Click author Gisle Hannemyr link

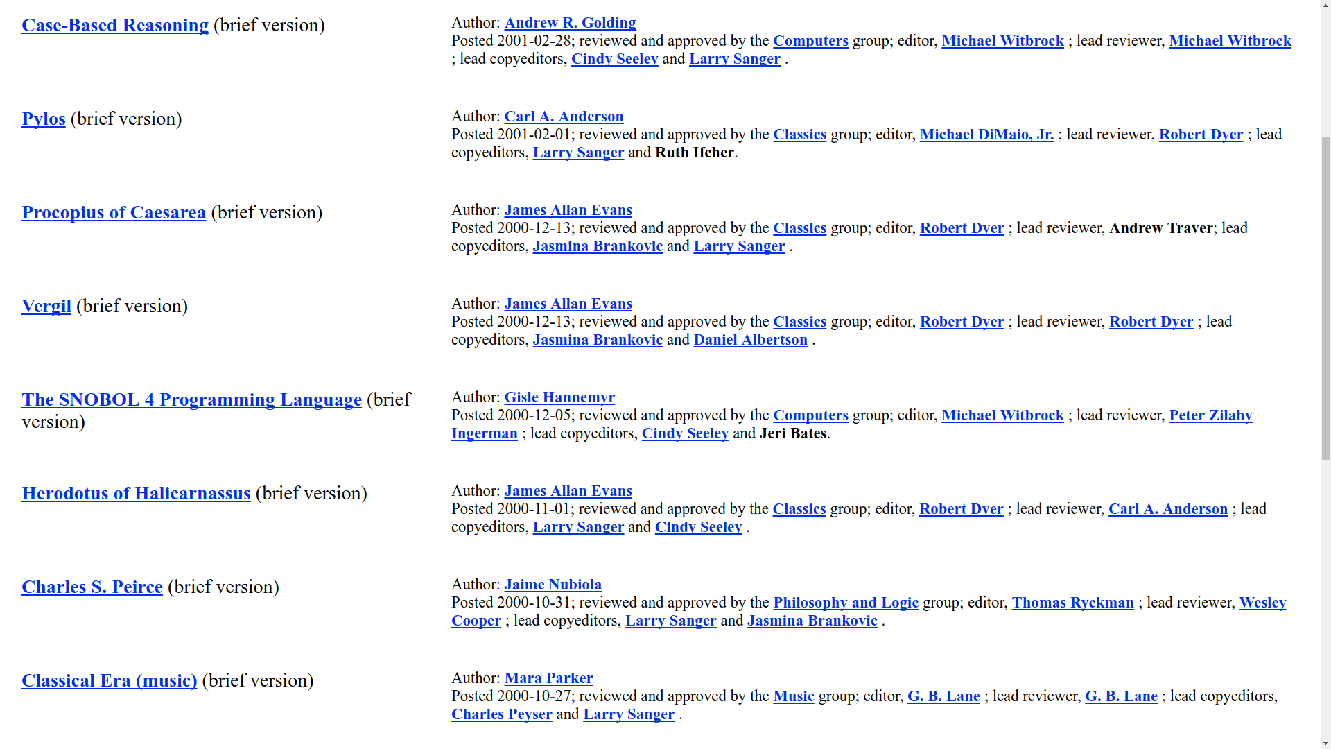click(x=559, y=397)
